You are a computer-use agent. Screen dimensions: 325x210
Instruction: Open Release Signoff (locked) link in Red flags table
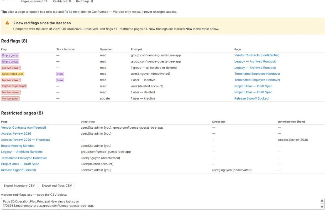(252, 98)
